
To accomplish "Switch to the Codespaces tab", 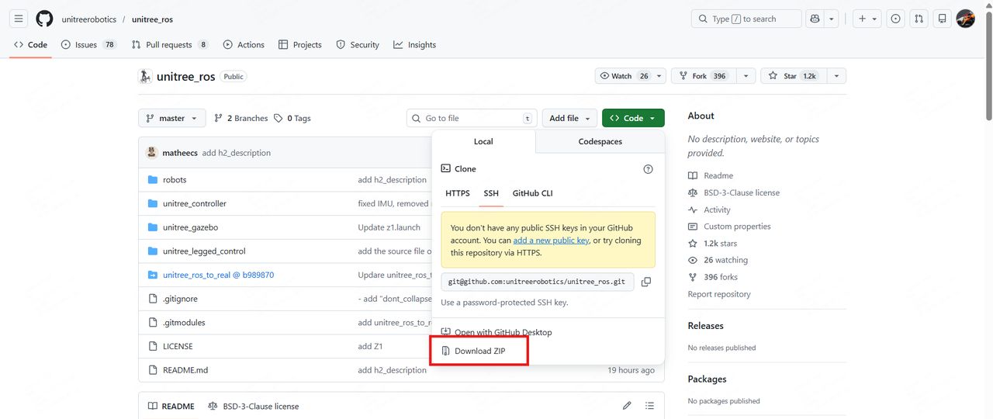I will (600, 141).
